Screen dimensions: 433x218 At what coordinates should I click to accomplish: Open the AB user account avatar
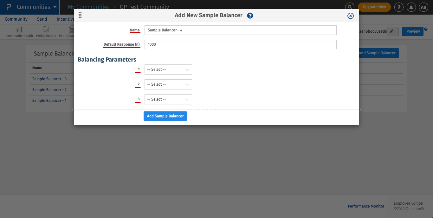pyautogui.click(x=423, y=7)
